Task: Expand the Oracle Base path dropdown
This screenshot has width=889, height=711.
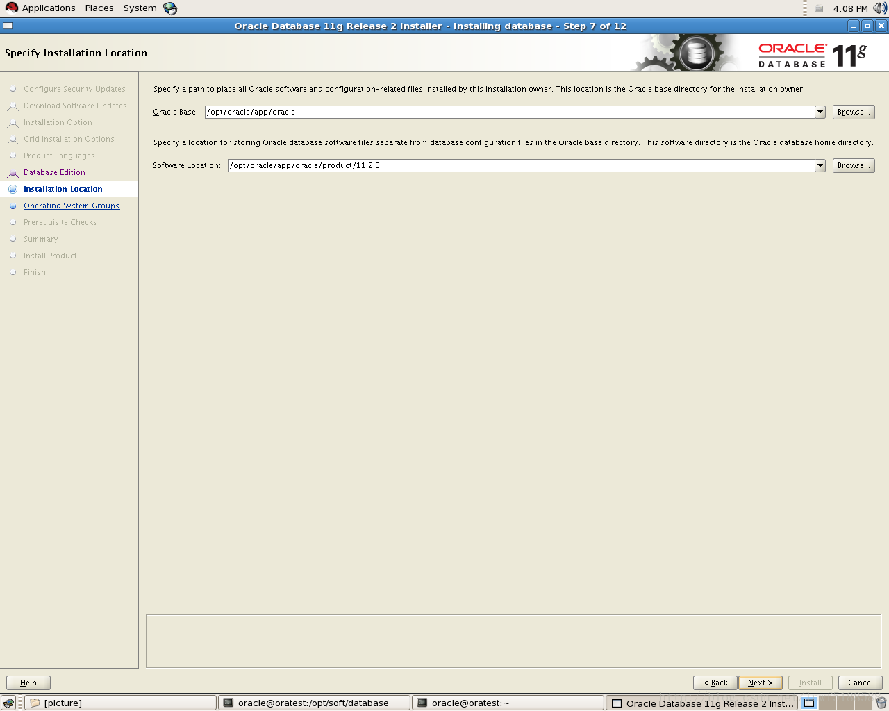Action: pos(820,112)
